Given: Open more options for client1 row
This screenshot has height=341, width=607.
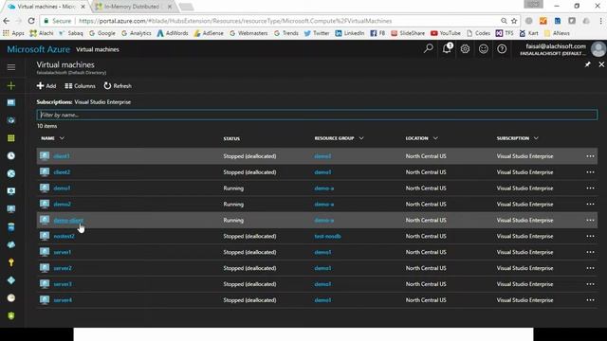Looking at the screenshot, I should 590,156.
